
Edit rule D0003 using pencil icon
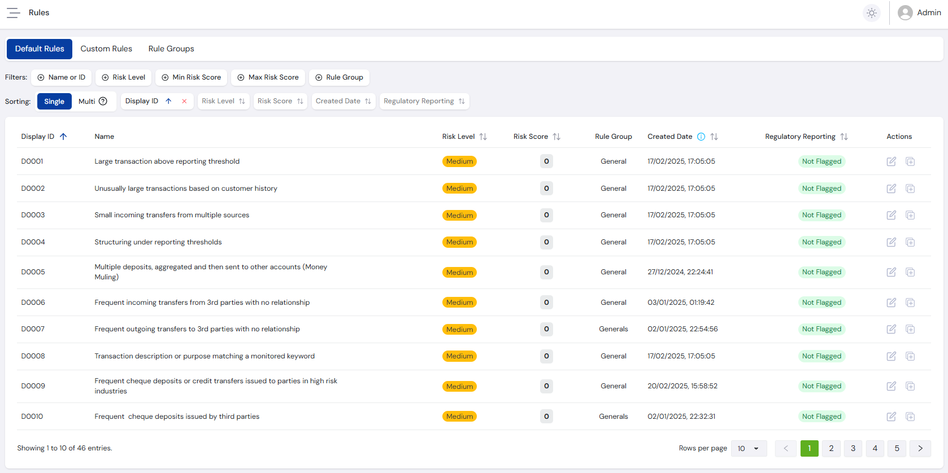(892, 215)
